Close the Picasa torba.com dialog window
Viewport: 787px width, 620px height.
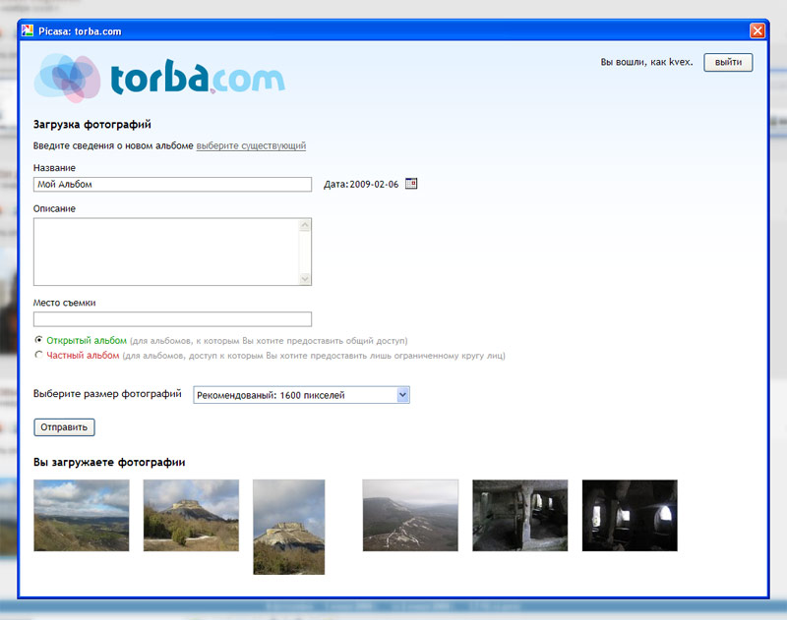tap(756, 30)
